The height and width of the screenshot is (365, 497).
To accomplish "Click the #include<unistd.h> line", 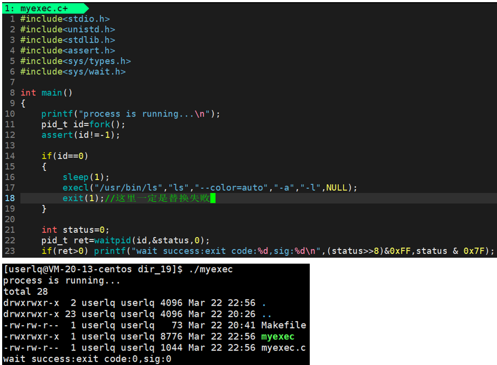I will point(67,30).
